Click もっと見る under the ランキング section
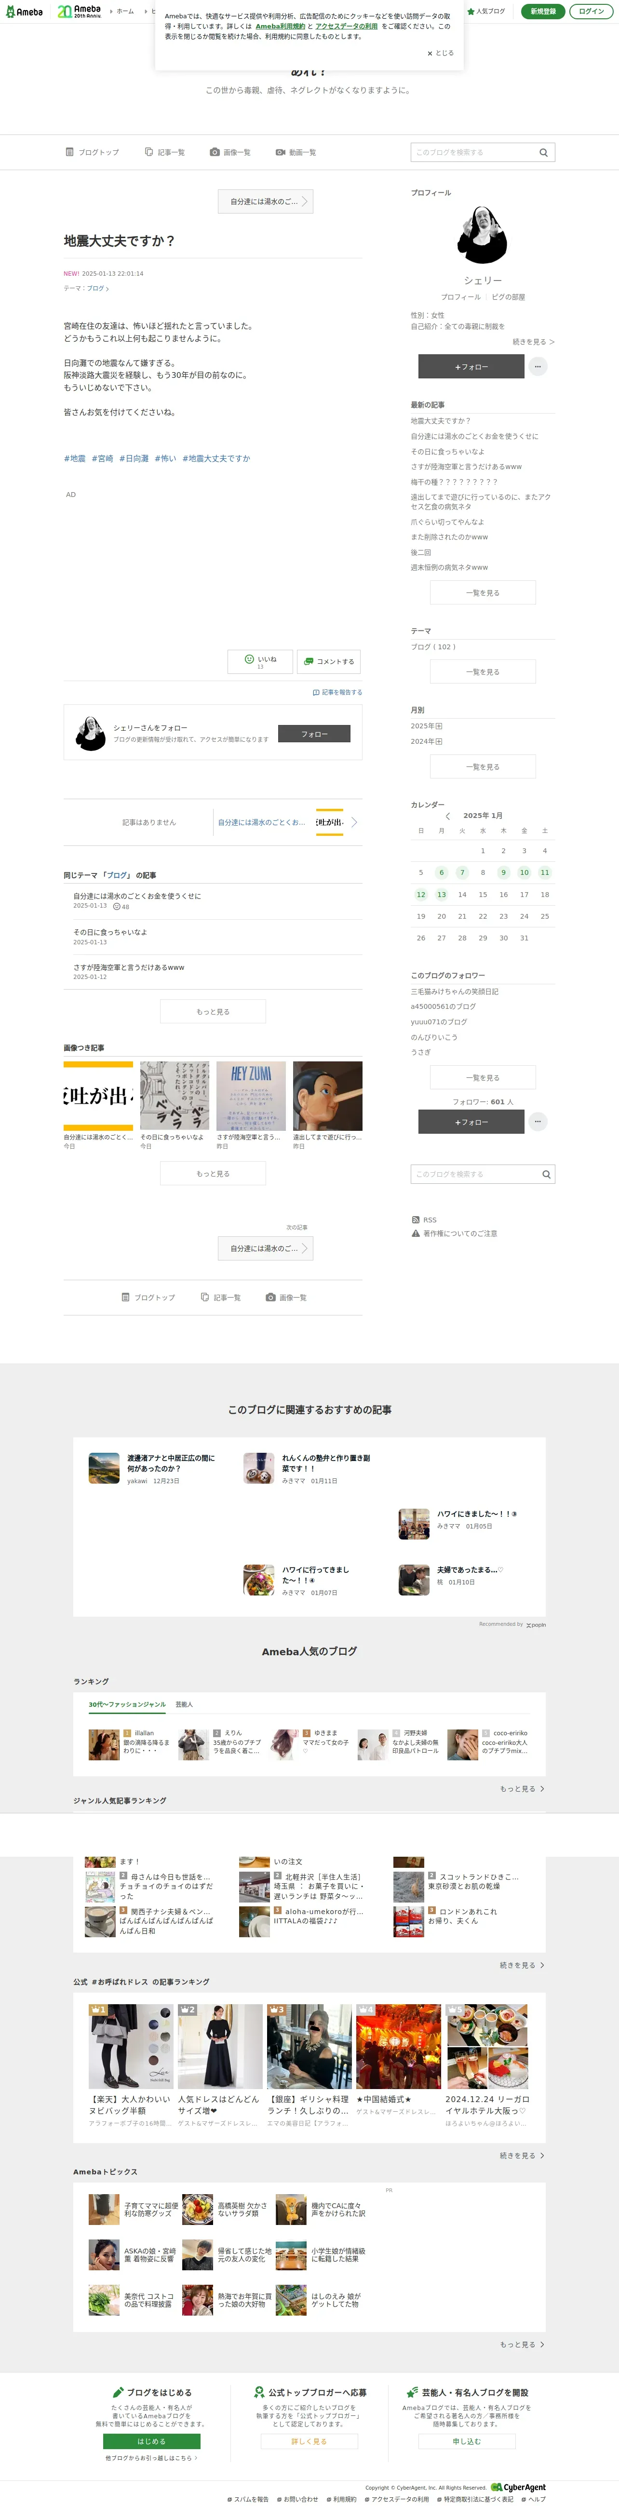The width and height of the screenshot is (619, 2506). point(522,1789)
